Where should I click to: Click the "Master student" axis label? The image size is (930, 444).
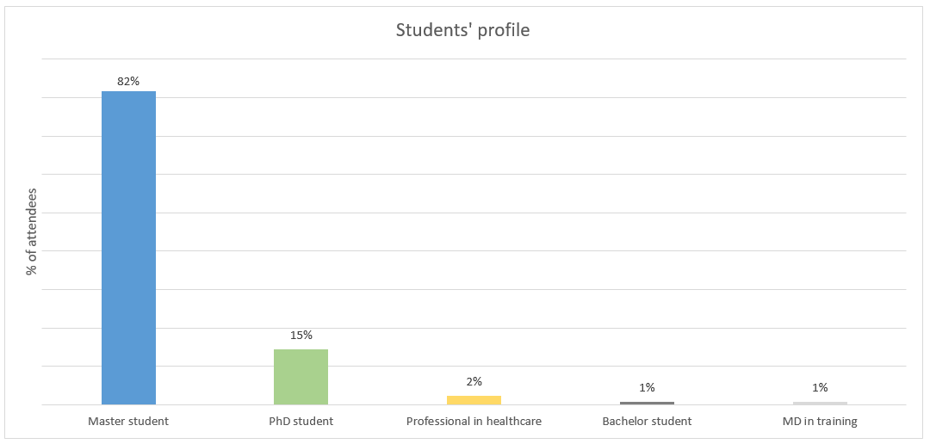pos(128,422)
